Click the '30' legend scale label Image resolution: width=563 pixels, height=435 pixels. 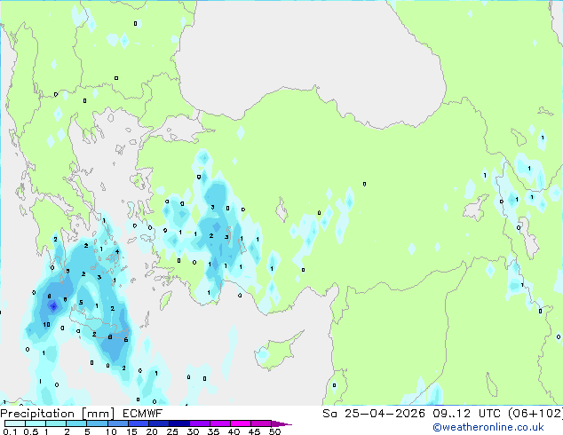point(193,431)
